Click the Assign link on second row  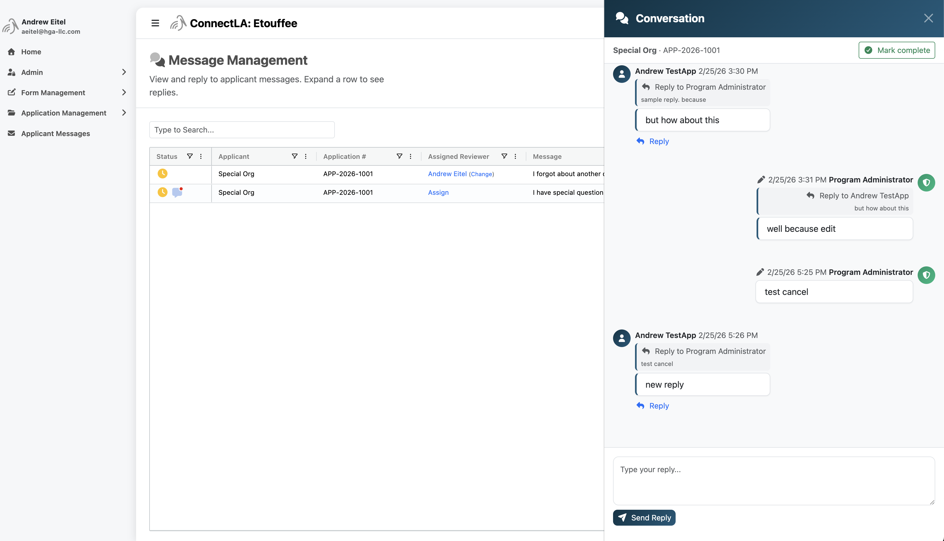[438, 193]
